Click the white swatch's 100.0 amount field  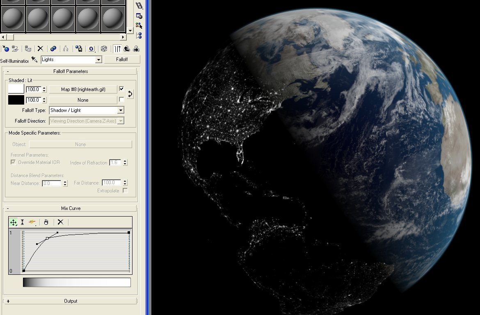34,89
